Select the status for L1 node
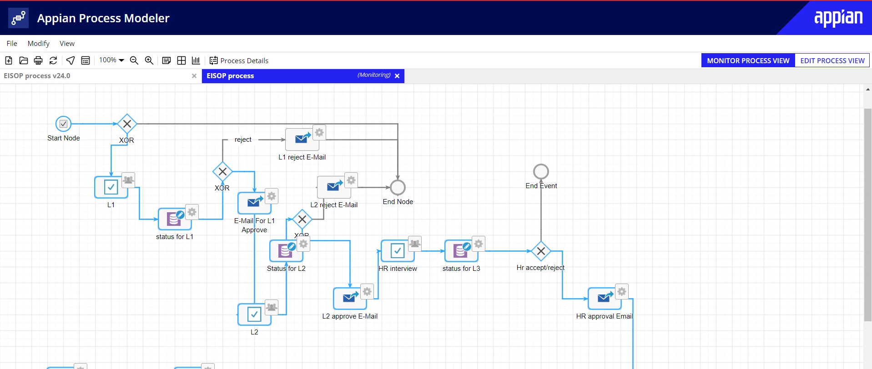Viewport: 872px width, 369px height. pos(175,219)
